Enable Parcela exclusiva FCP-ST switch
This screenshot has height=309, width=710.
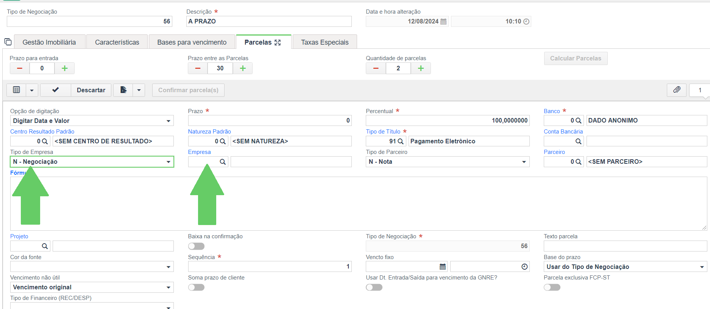click(552, 287)
